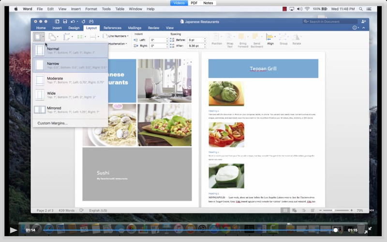This screenshot has height=242, width=387.
Task: Click the Group icon
Action: [x=283, y=37]
